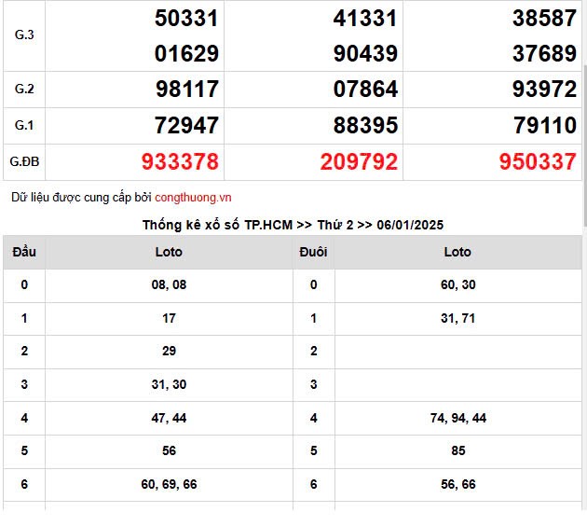
Task: Select first prize number 72947
Action: 186,125
